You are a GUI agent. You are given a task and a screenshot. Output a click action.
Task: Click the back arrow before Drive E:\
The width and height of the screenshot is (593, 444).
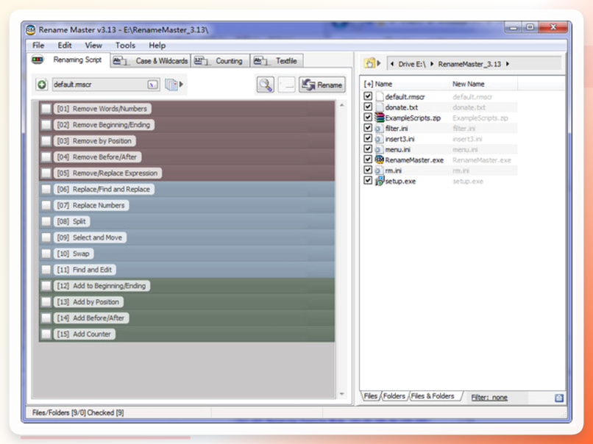click(392, 64)
